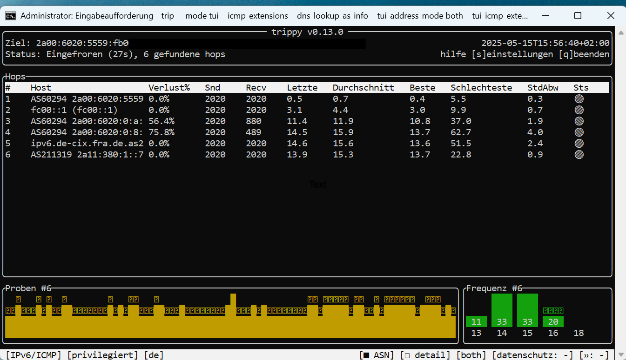Click the frequency bar labeled 20

coord(553,321)
